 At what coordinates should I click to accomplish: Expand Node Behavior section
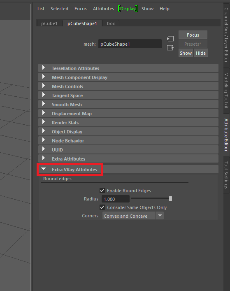[128, 141]
